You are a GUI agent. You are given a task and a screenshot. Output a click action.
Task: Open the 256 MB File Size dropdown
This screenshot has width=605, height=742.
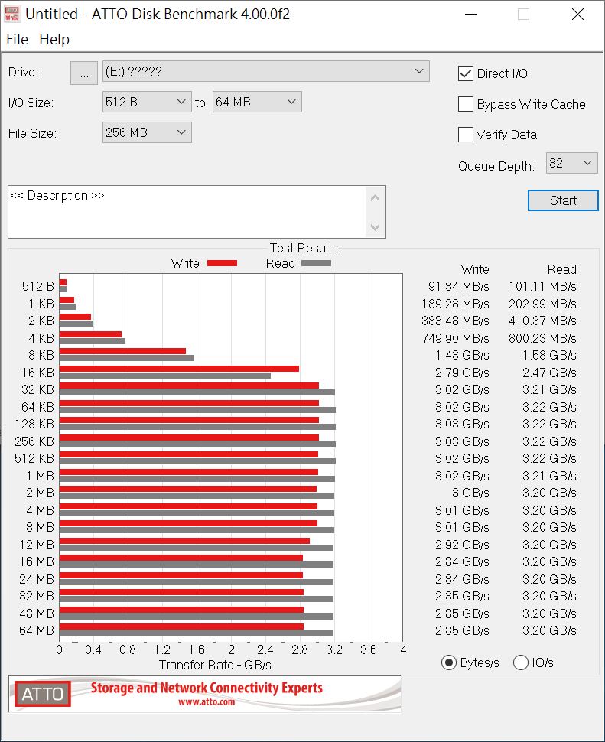tap(147, 132)
